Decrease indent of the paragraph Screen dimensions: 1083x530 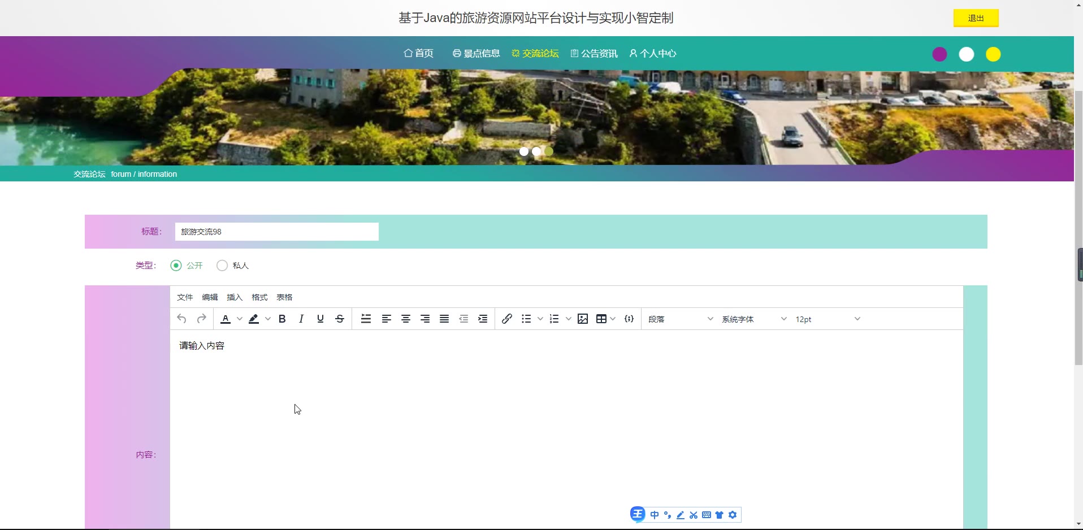coord(463,319)
